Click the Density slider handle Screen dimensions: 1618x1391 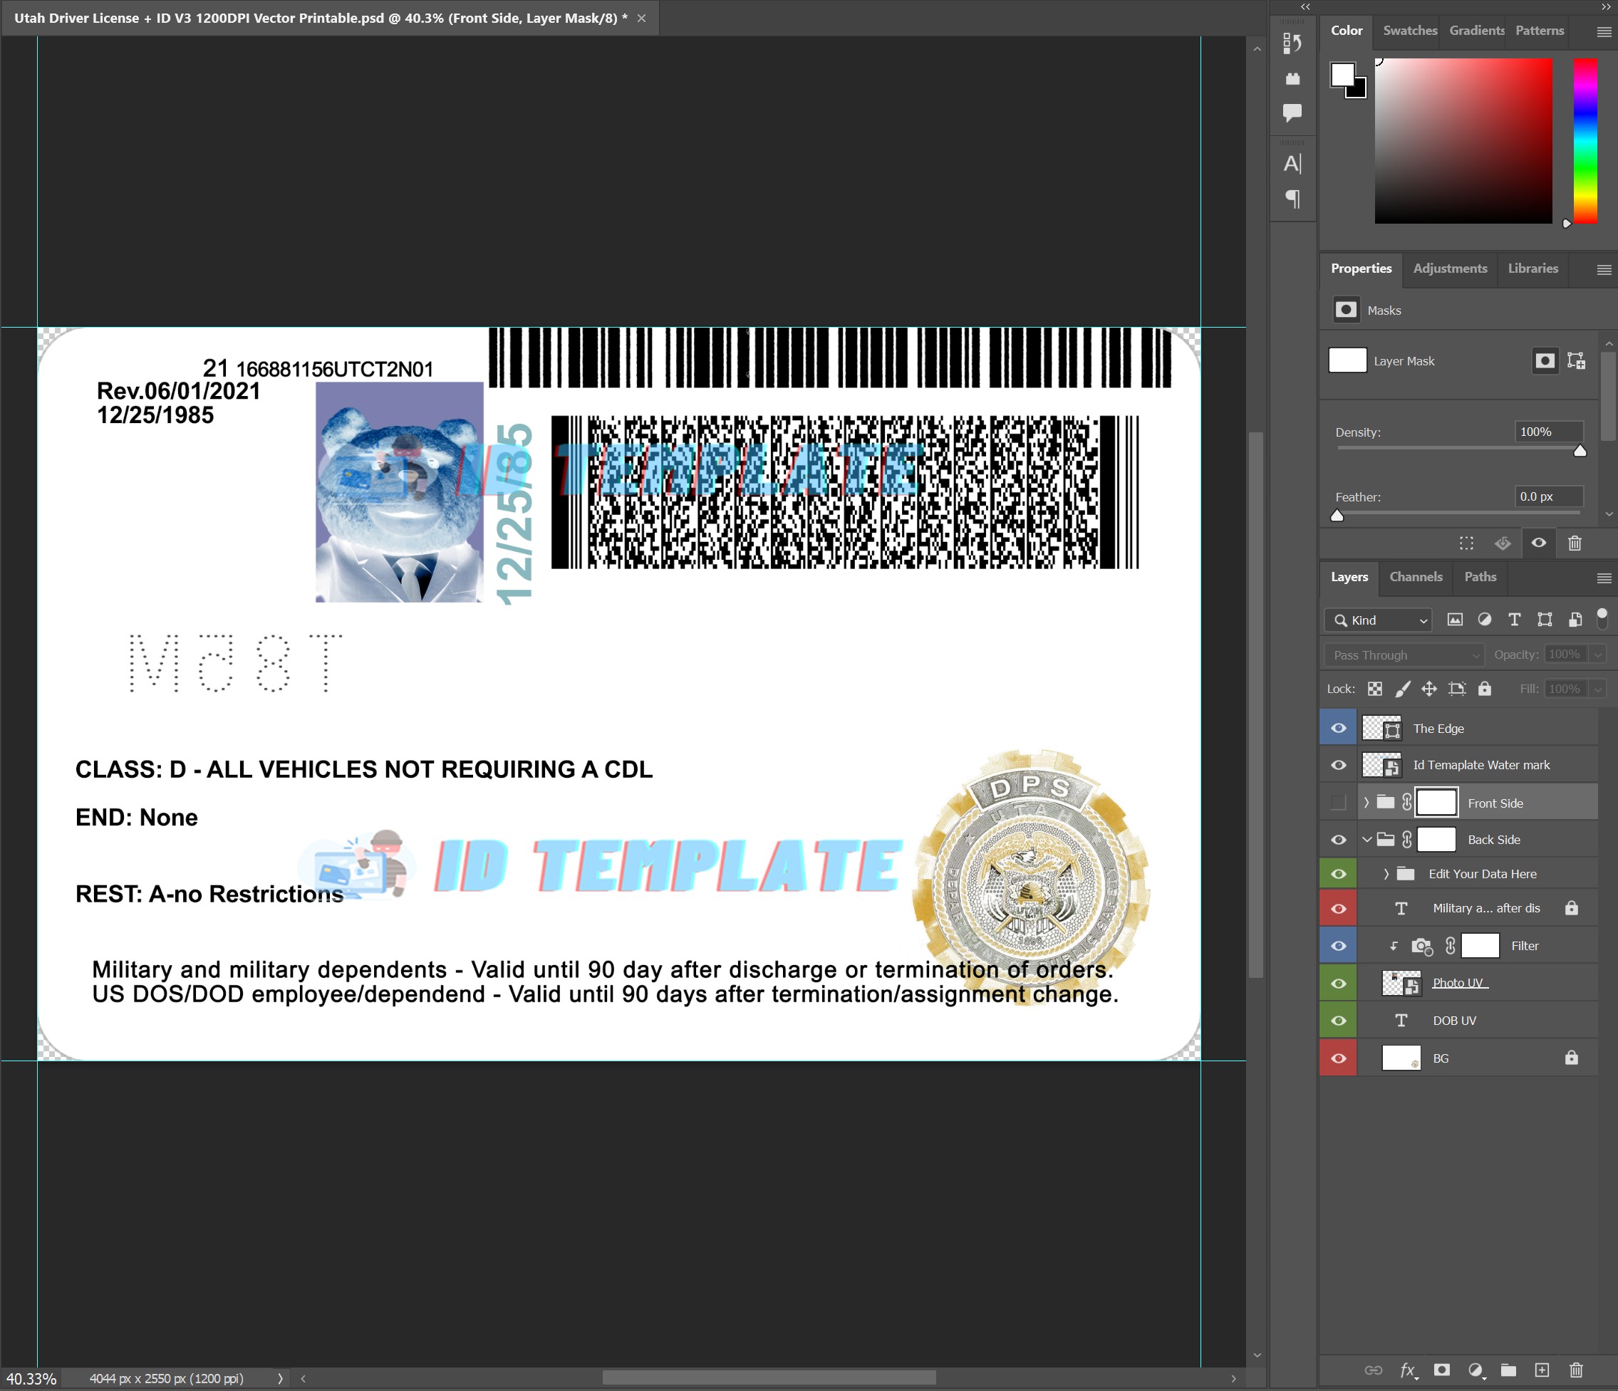click(1580, 450)
